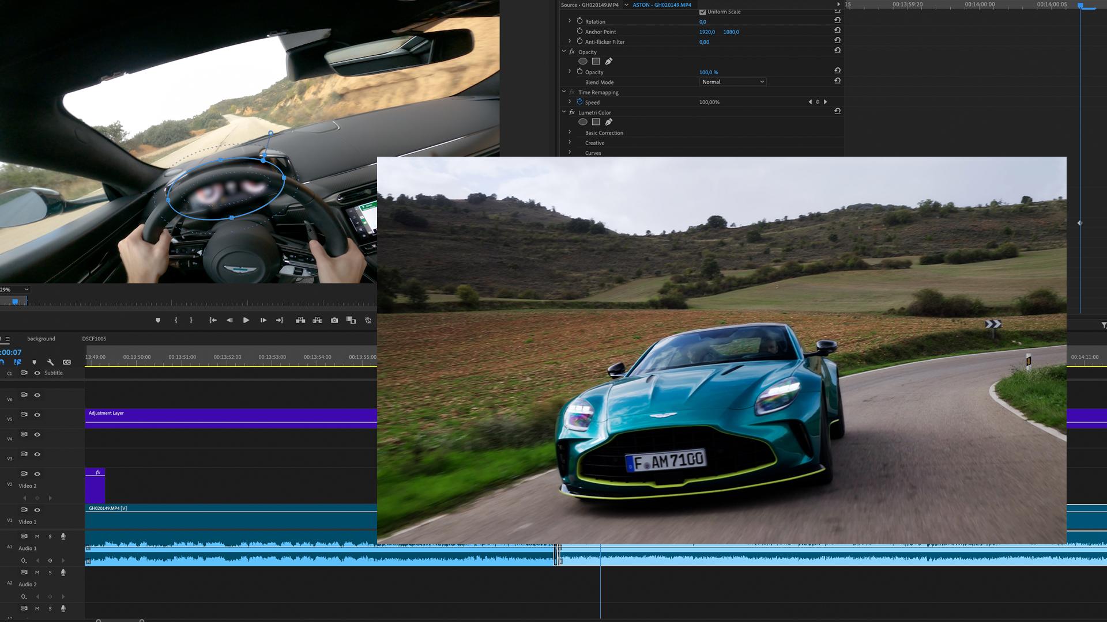The height and width of the screenshot is (622, 1107).
Task: Reset the Blend Mode parameter
Action: pos(837,81)
